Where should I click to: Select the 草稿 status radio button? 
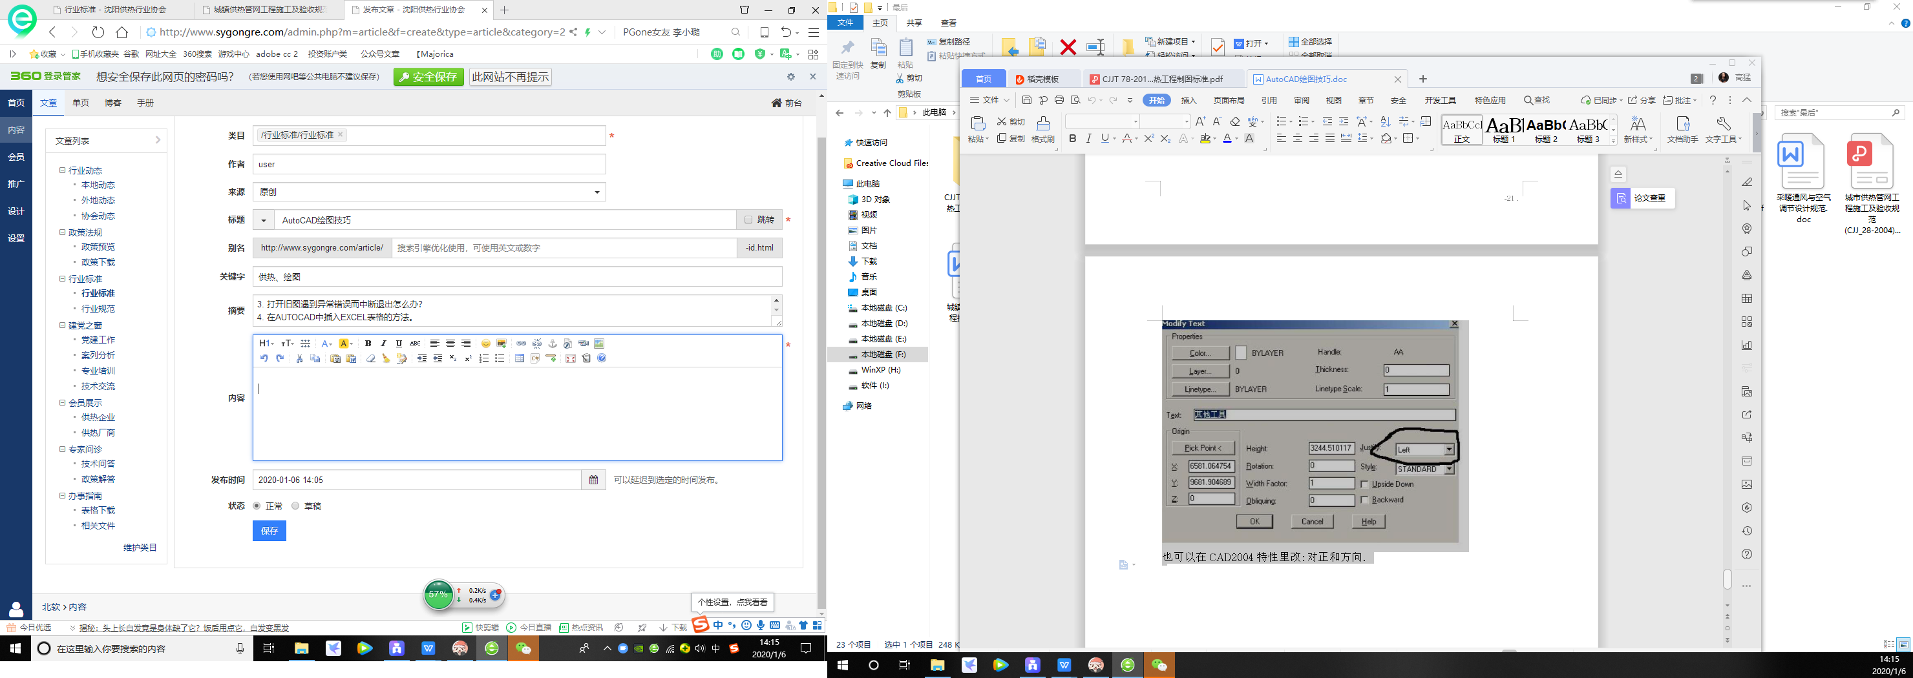tap(295, 506)
